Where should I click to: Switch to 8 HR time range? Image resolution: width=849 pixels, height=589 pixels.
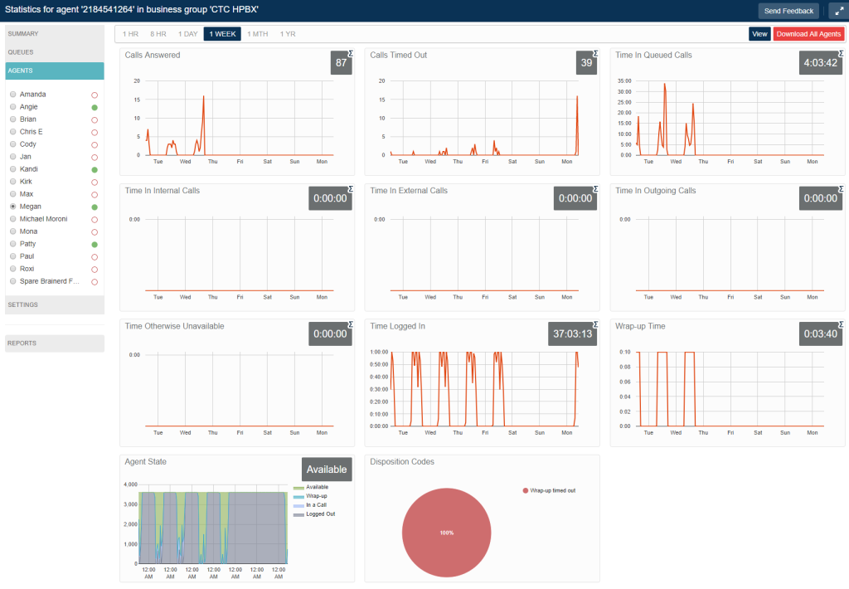tap(158, 34)
